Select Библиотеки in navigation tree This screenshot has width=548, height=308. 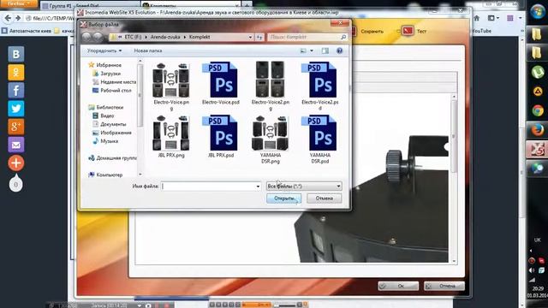click(x=110, y=107)
